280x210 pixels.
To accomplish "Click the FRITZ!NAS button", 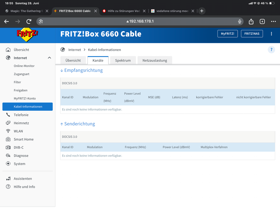I will pos(252,34).
